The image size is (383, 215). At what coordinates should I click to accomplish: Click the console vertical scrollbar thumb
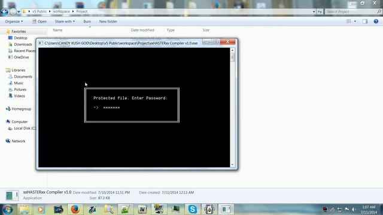(x=232, y=58)
